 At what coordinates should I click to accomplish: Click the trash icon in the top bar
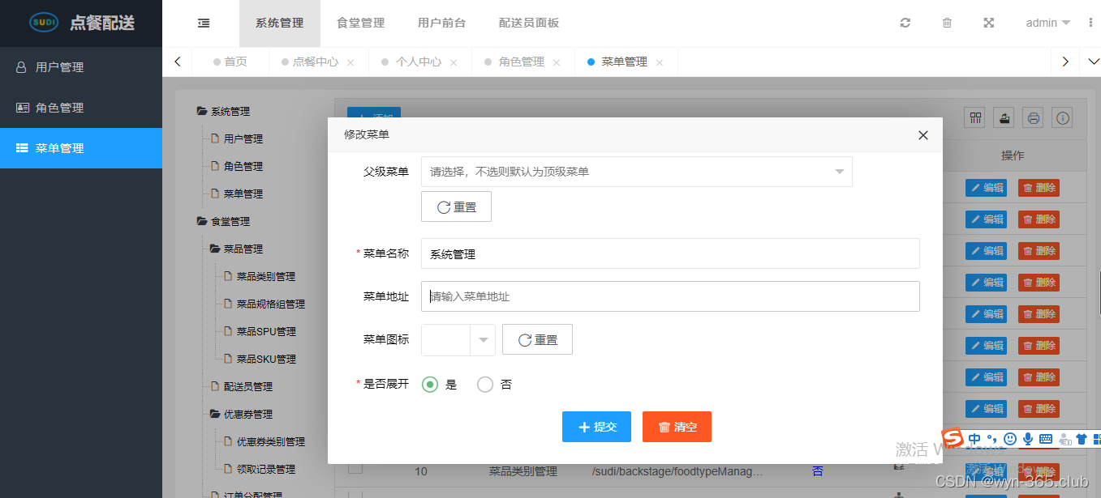click(x=947, y=23)
